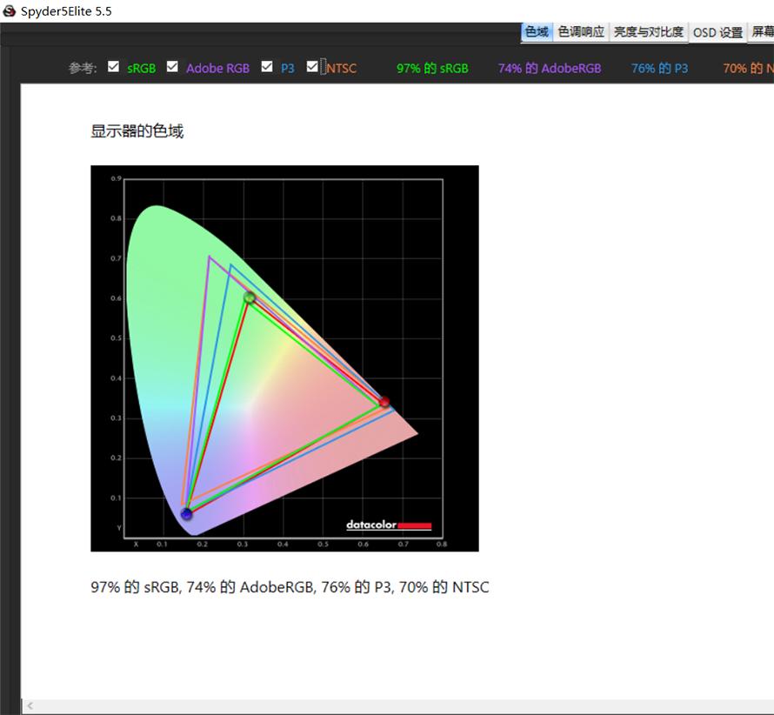Untick the NTSC reference checkbox
The image size is (774, 715).
pos(312,67)
